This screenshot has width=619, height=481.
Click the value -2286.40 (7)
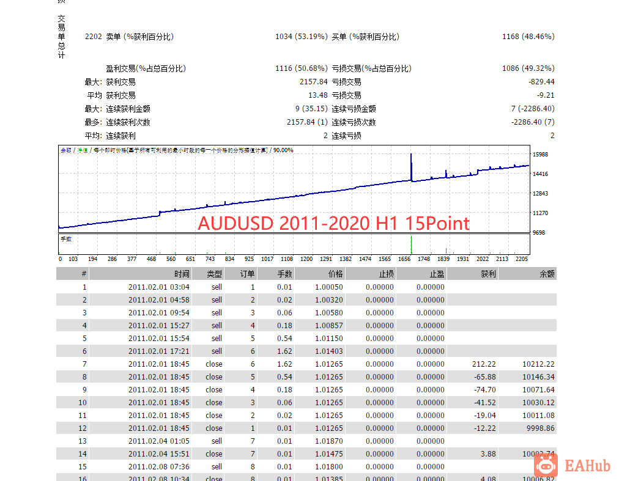point(533,122)
